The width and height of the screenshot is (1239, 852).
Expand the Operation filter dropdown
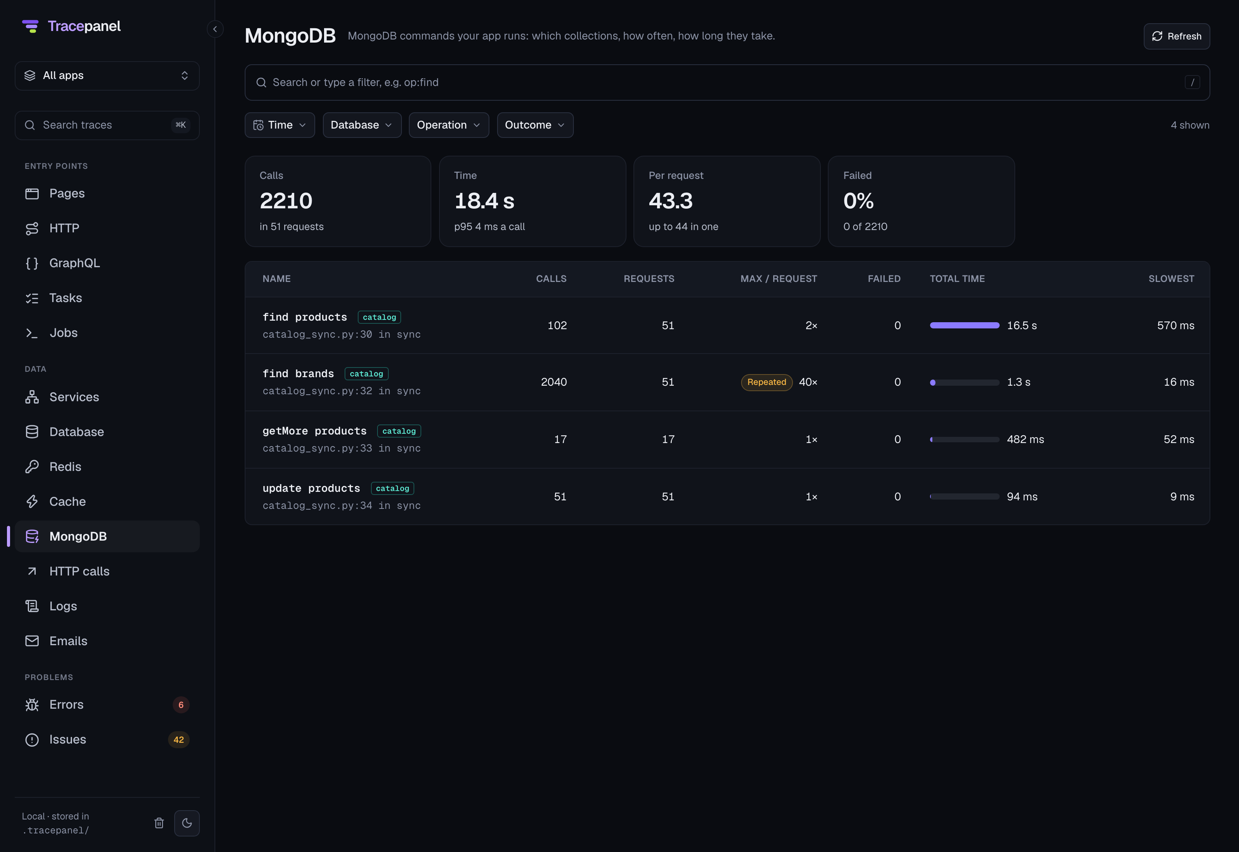(449, 125)
